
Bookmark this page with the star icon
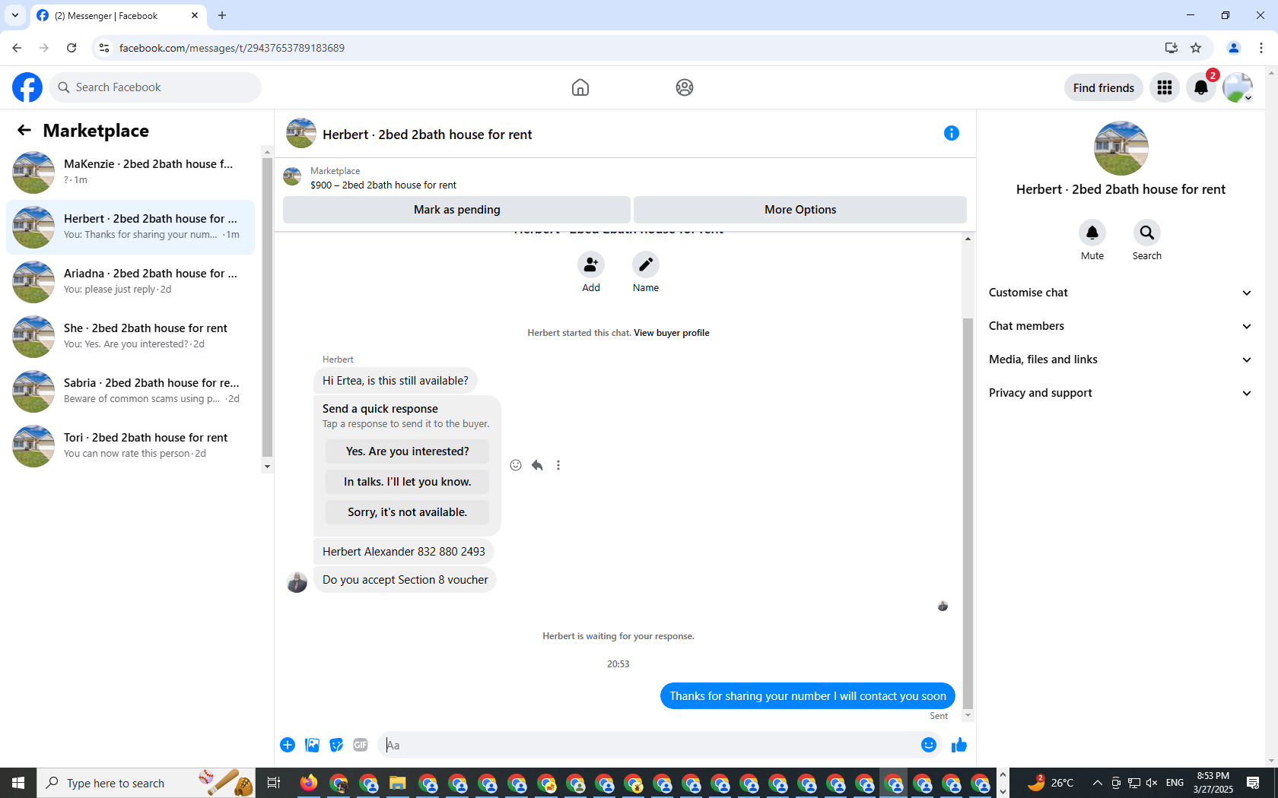pos(1197,48)
